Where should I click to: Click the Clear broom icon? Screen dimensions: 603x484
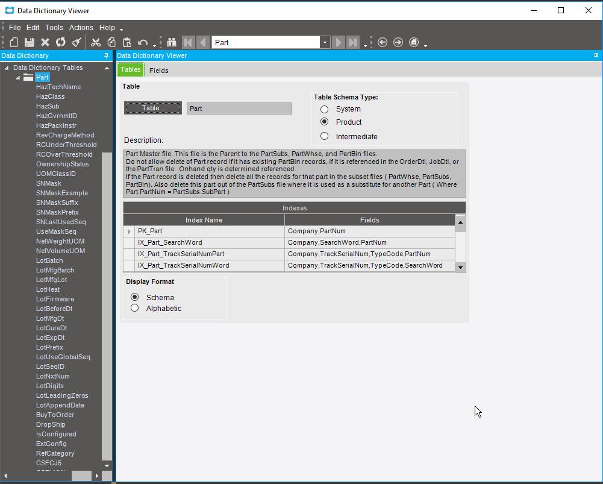(77, 42)
